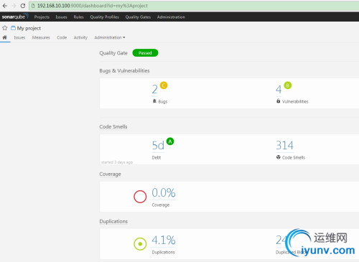Click the C rating badge for bugs
Image resolution: width=359 pixels, height=262 pixels.
(164, 85)
